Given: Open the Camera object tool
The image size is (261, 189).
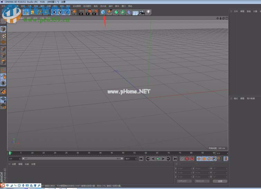Looking at the screenshot, I should pos(142,12).
